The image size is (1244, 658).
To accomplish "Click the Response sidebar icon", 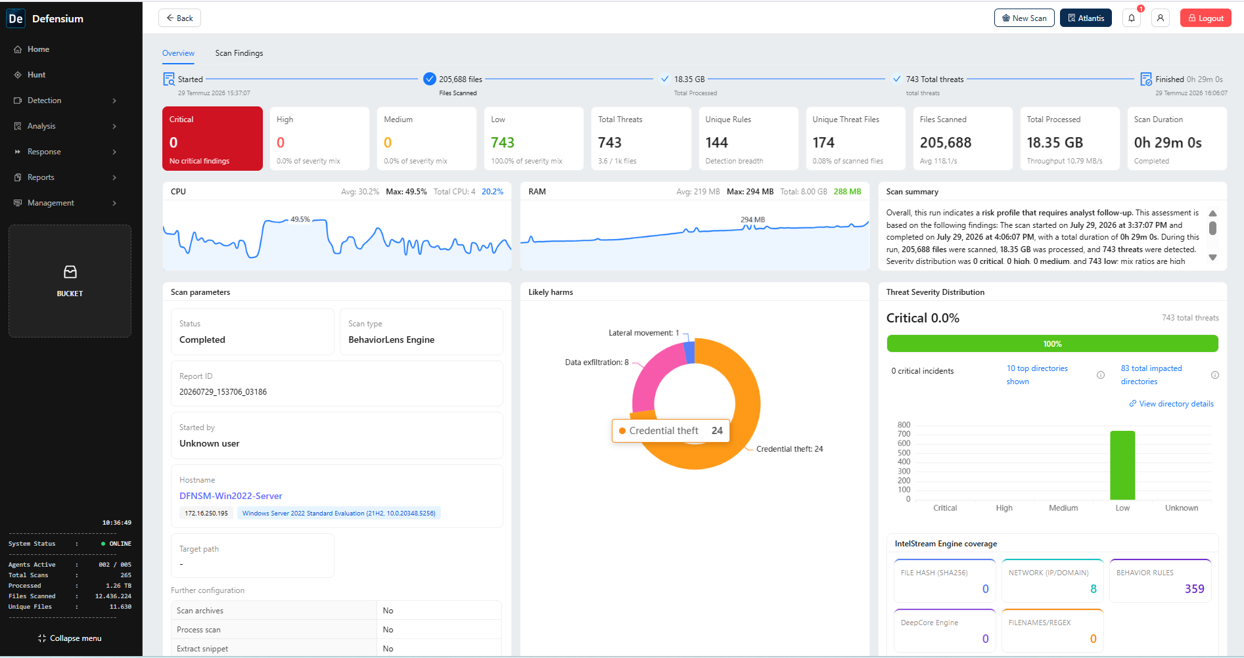I will [x=18, y=152].
